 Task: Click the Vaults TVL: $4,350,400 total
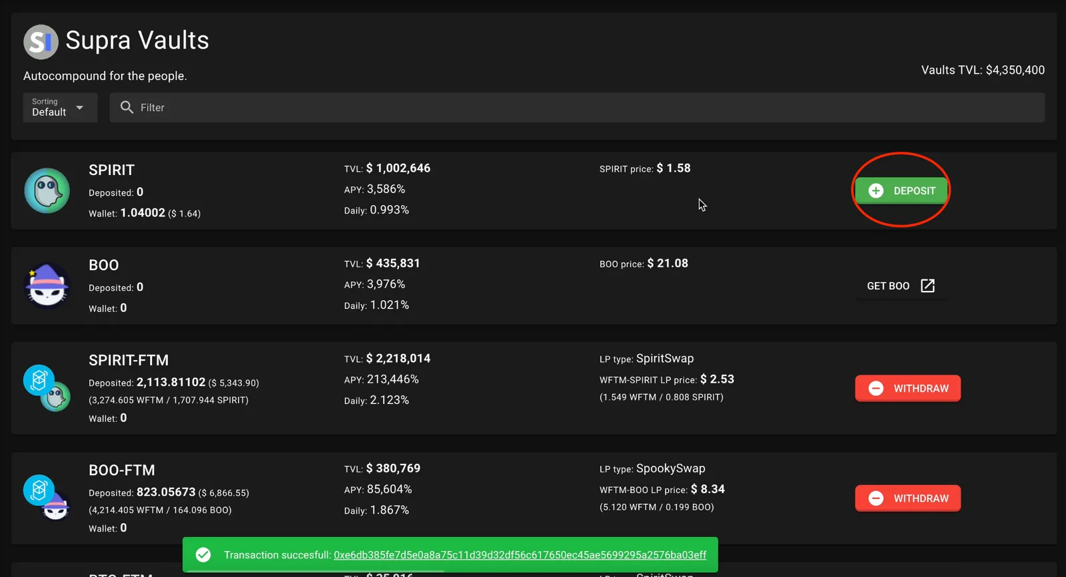[x=983, y=70]
